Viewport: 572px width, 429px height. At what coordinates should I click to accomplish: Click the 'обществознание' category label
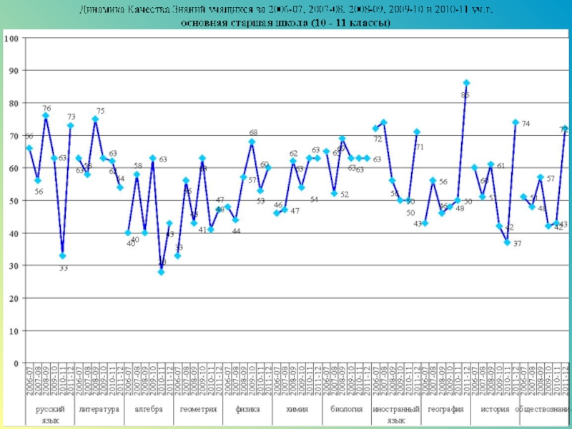pos(543,409)
